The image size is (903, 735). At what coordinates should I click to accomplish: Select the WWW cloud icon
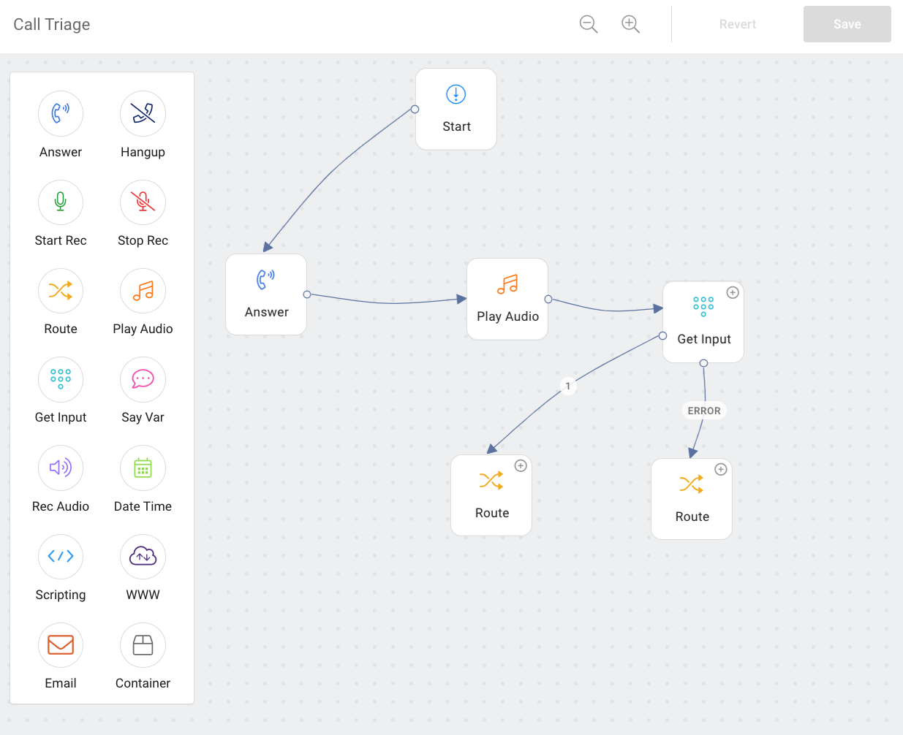pos(143,557)
